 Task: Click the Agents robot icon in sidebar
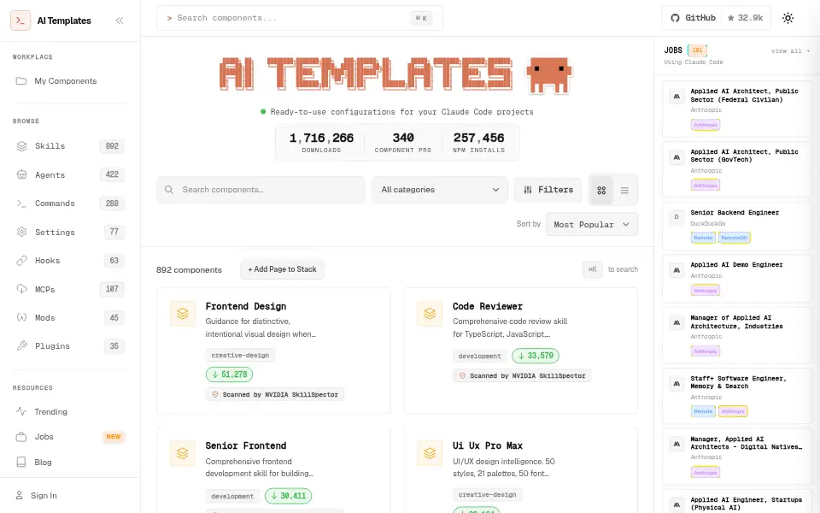(x=21, y=174)
